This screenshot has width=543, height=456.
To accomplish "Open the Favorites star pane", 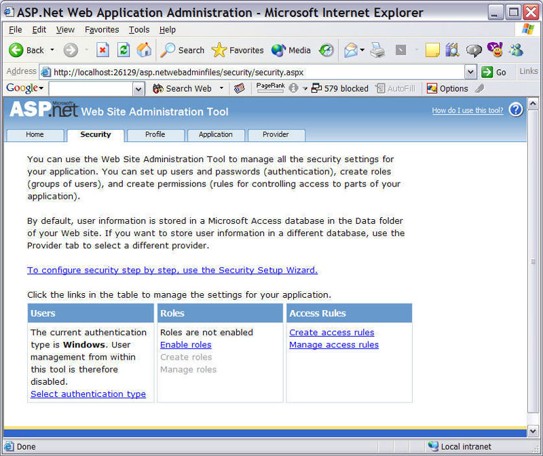I will (x=238, y=50).
